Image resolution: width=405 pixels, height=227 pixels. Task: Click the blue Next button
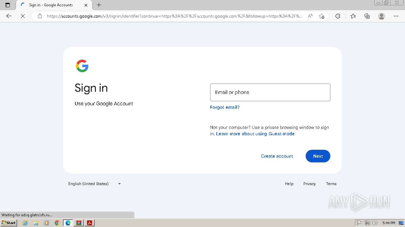[x=318, y=156]
